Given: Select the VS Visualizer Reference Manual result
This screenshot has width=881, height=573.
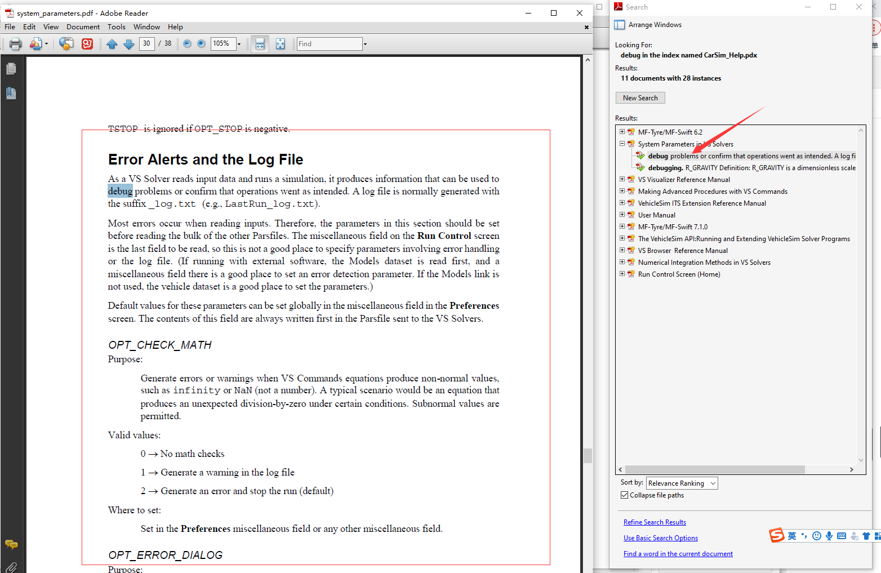Looking at the screenshot, I should coord(684,180).
